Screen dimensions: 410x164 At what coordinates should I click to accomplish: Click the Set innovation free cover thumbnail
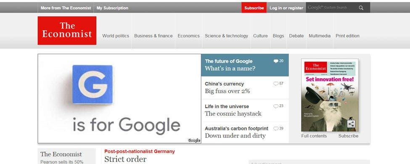[x=330, y=95]
